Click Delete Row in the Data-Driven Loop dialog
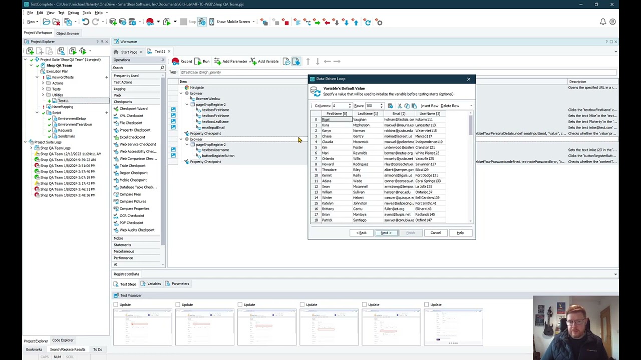641x360 pixels. point(450,106)
